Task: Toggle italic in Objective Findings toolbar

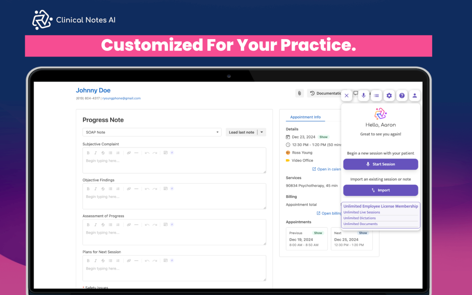Action: (96, 189)
